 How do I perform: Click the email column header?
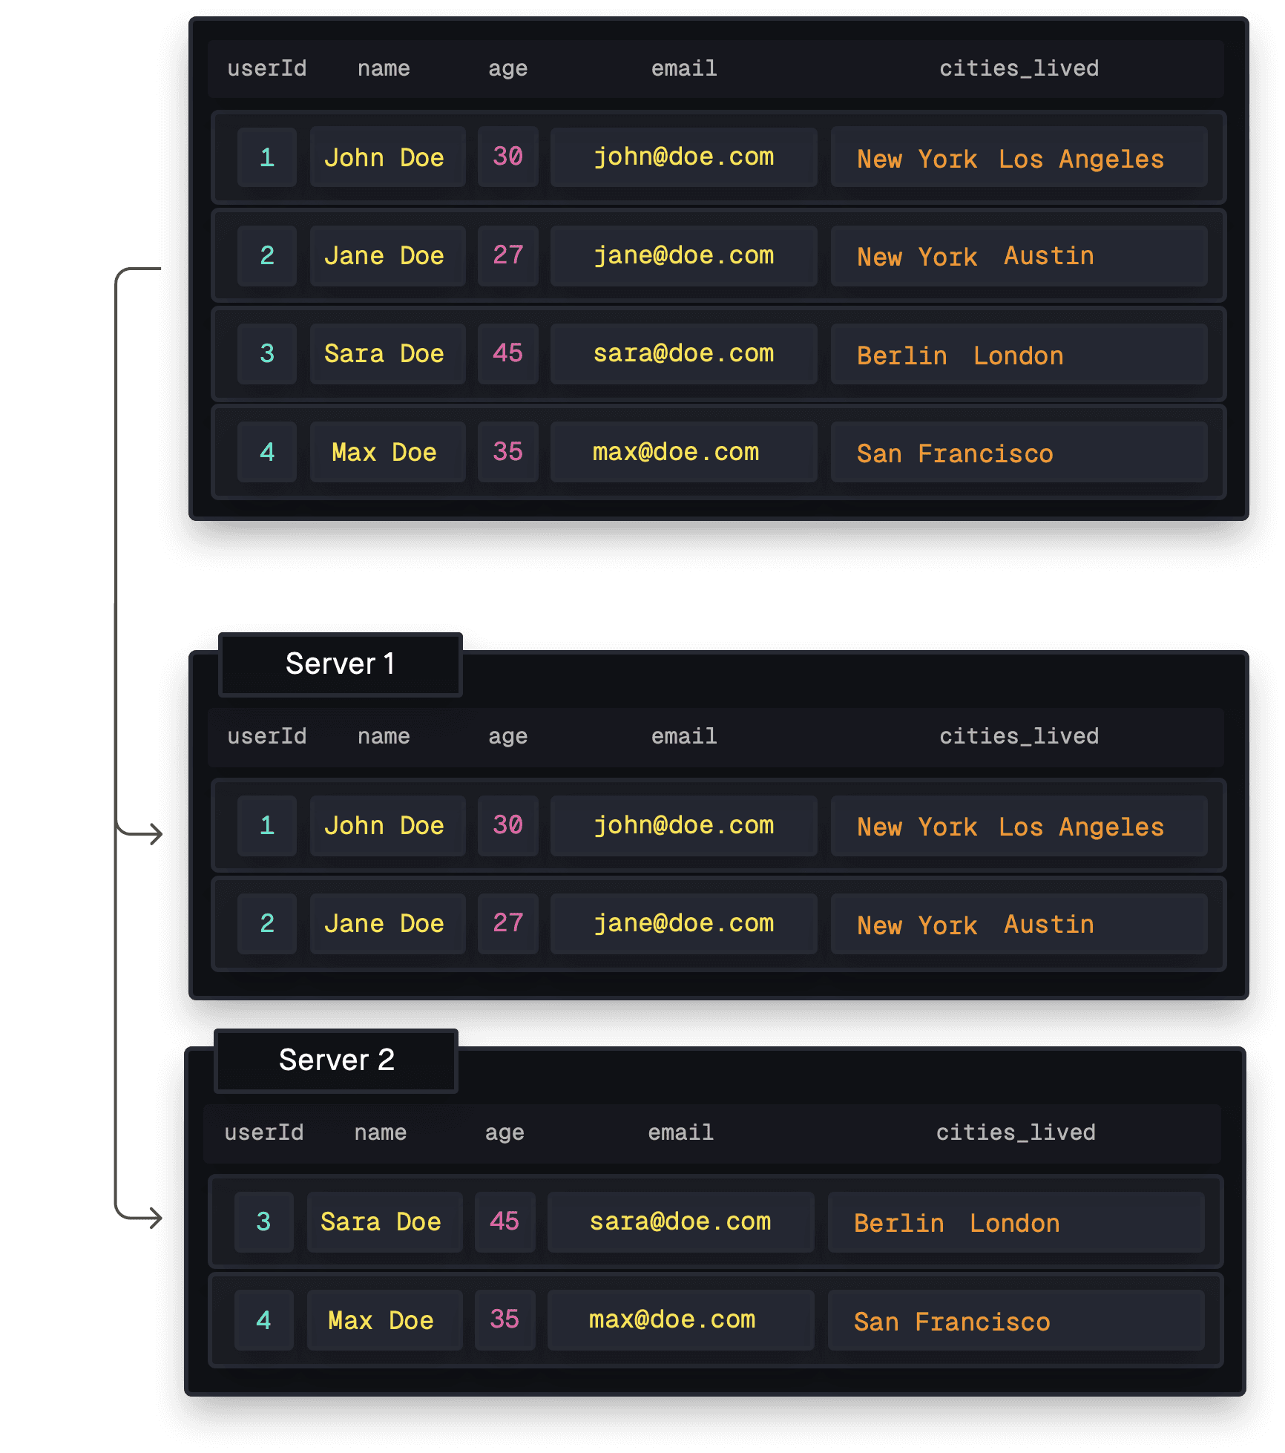click(x=683, y=68)
